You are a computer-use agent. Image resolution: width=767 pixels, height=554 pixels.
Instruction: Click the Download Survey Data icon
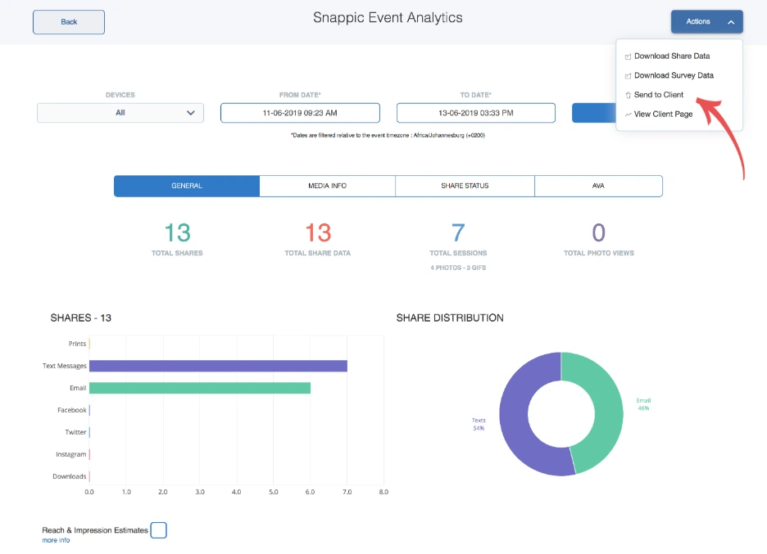point(628,76)
